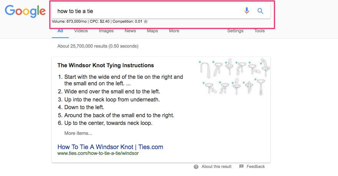Click the question mark icon beside About this result
Viewport: 338px width, 176px height.
point(196,167)
